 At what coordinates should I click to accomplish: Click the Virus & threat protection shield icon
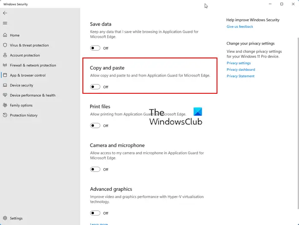click(x=5, y=45)
